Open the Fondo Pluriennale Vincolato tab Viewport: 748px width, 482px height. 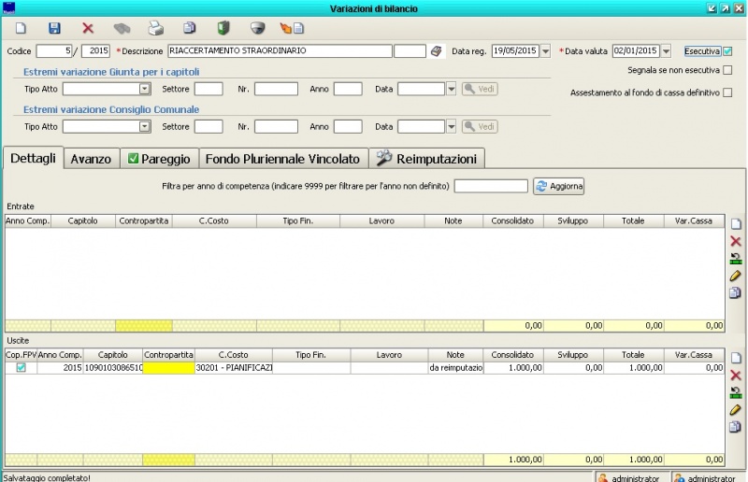coord(281,159)
